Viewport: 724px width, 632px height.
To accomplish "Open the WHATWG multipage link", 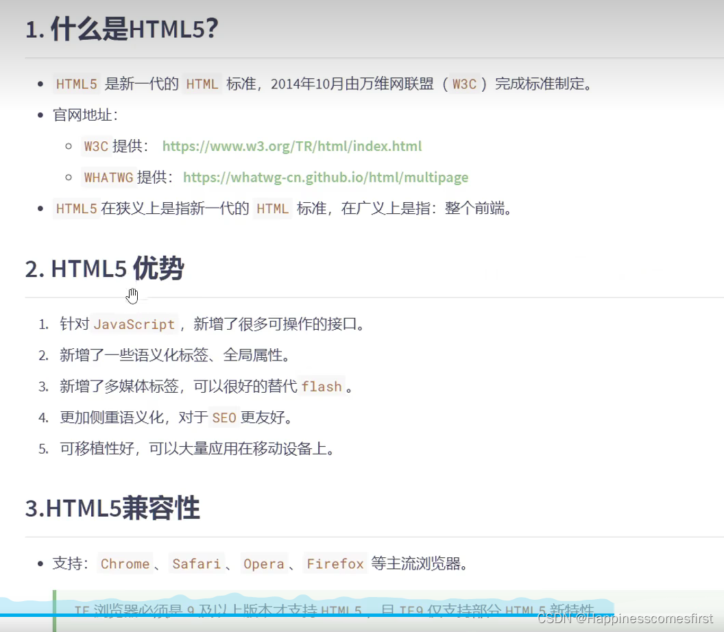I will (x=326, y=177).
